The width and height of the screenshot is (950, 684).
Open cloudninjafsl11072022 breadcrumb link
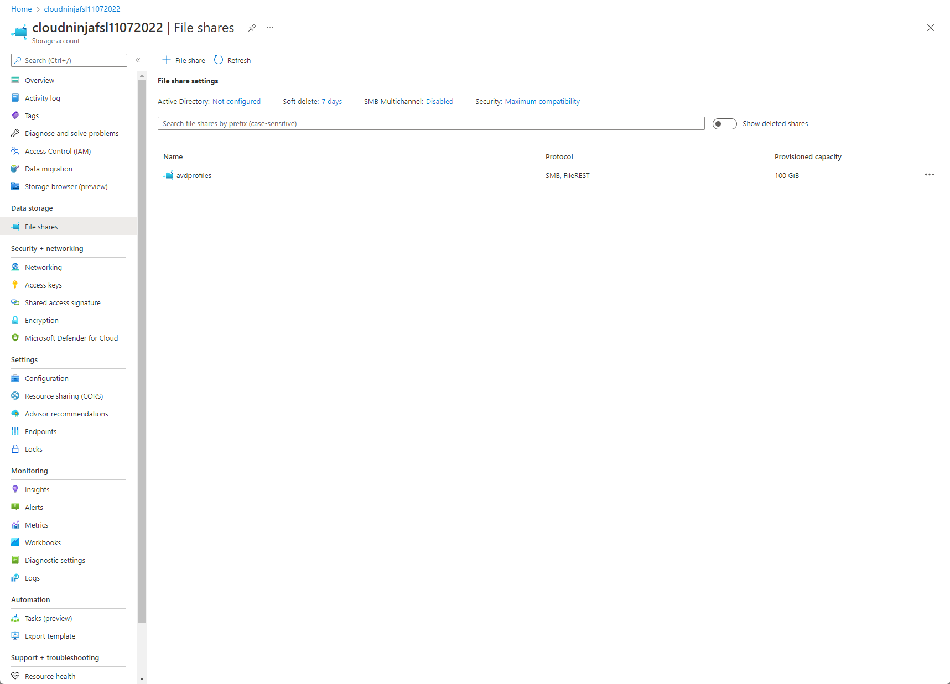pos(82,9)
